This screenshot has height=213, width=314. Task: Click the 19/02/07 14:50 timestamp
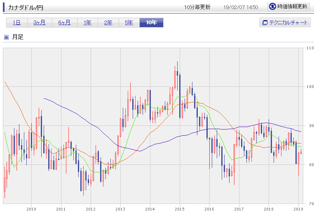[x=240, y=7]
